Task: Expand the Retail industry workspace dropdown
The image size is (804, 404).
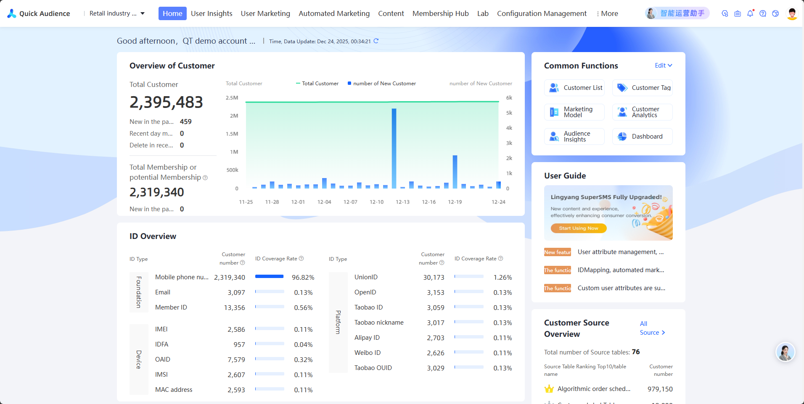Action: point(117,13)
